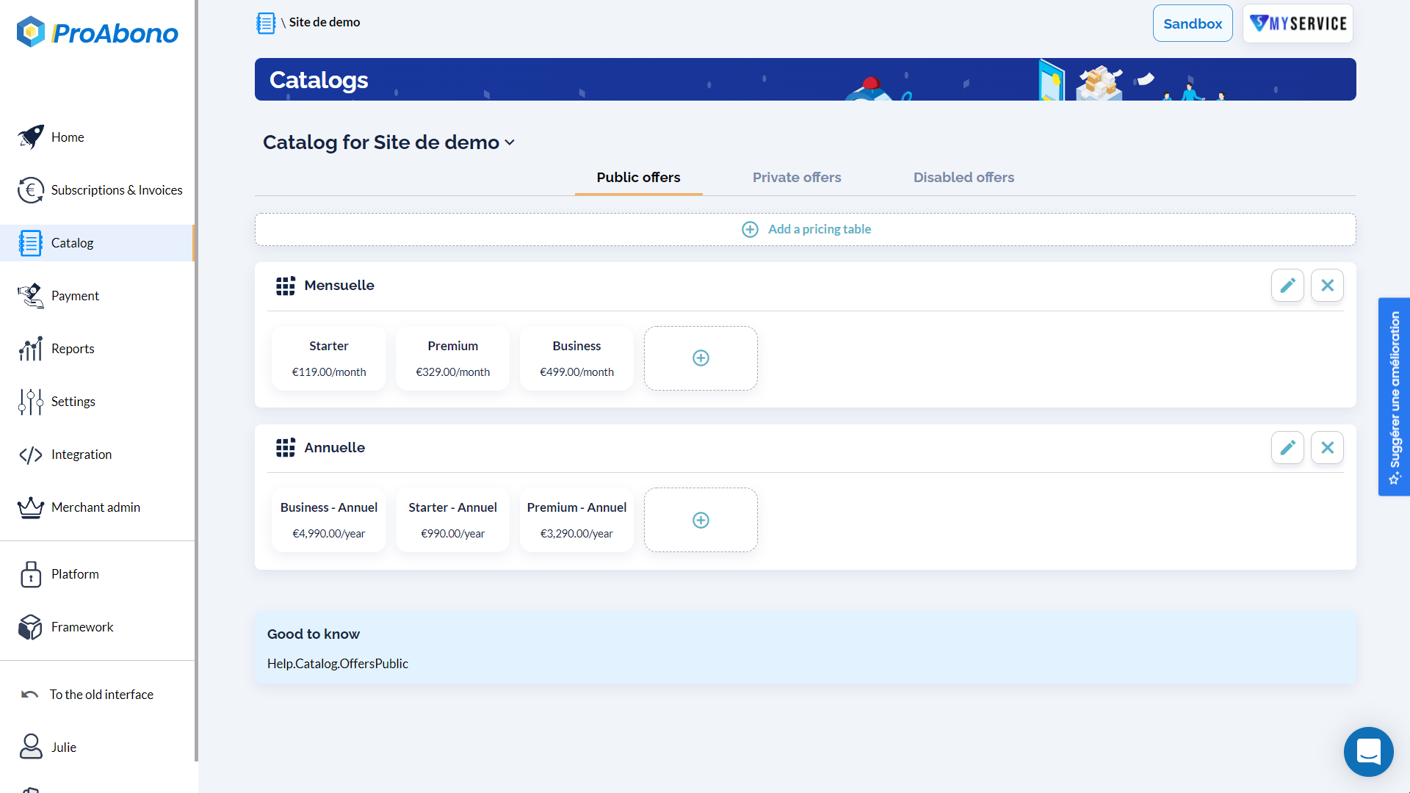Open the MyService account switcher

point(1298,23)
